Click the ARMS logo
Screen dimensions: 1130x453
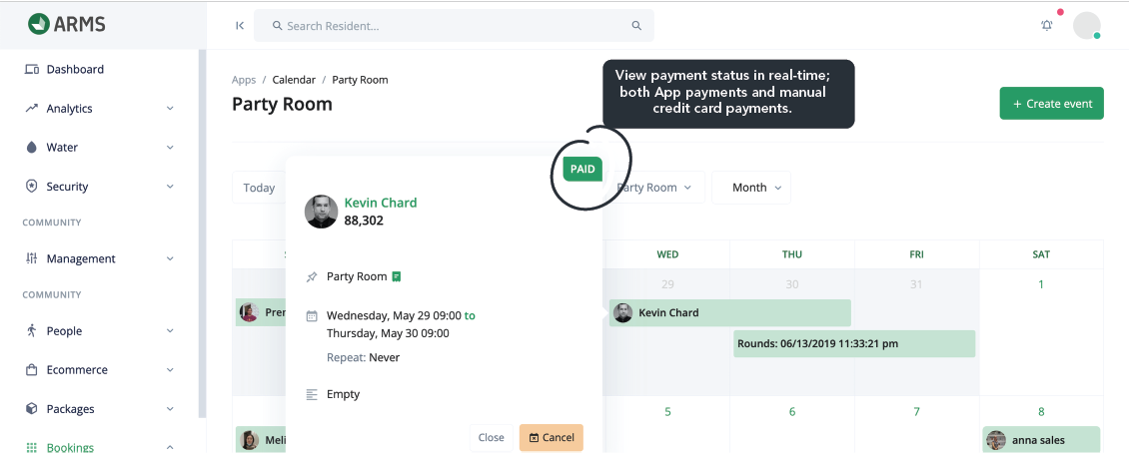(x=66, y=24)
